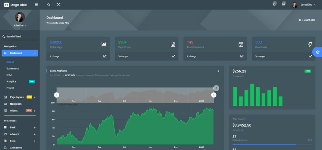This screenshot has width=322, height=150.
Task: Click the Navigation item icon in sidebar
Action: click(5, 104)
